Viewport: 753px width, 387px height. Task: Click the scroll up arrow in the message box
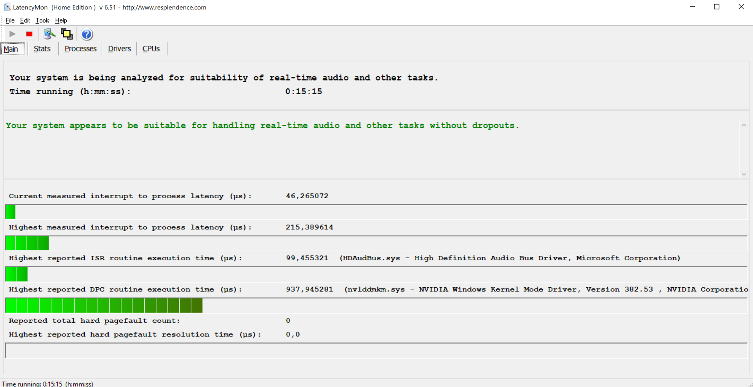(x=744, y=125)
